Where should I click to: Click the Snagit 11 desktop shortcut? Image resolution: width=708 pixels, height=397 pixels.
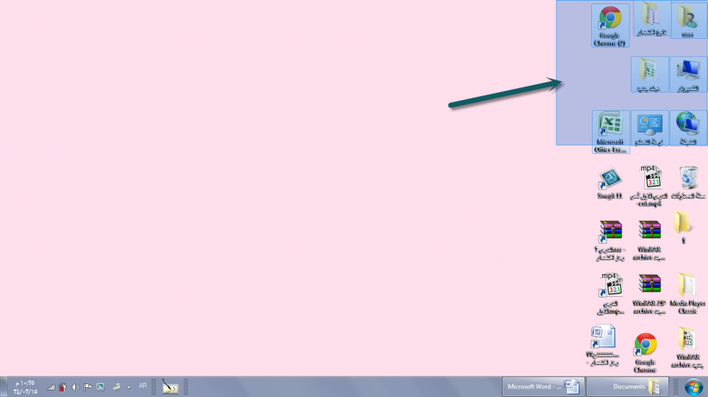(x=610, y=179)
